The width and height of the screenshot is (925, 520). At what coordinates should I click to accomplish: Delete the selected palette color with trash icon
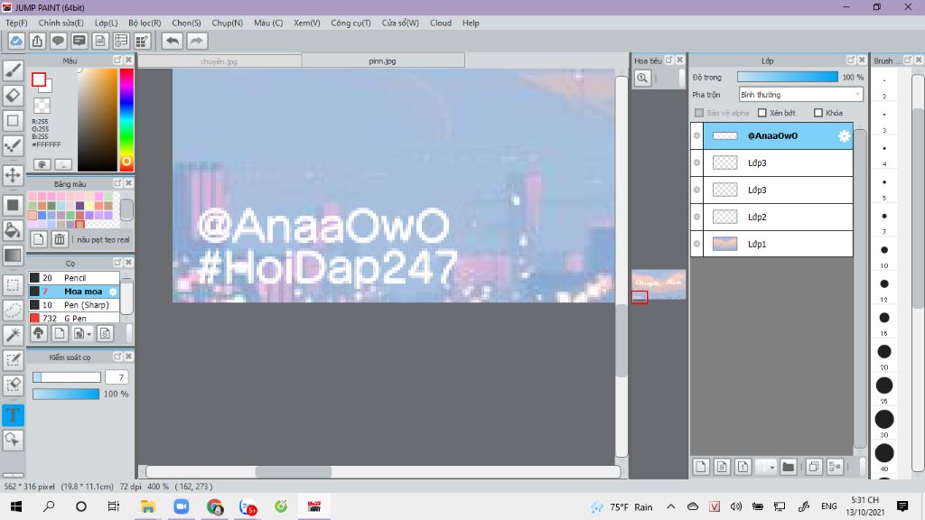point(60,239)
